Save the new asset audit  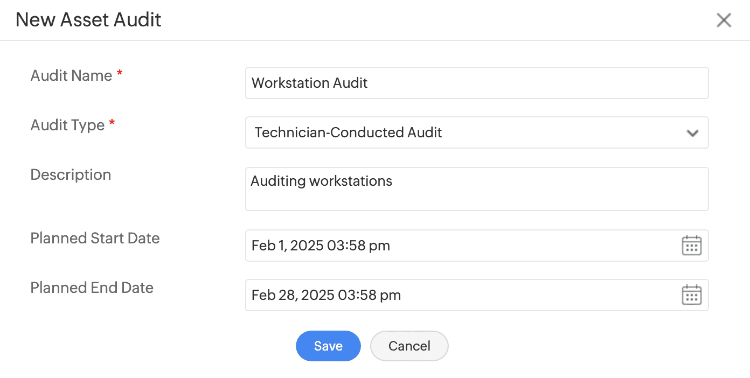click(x=328, y=346)
